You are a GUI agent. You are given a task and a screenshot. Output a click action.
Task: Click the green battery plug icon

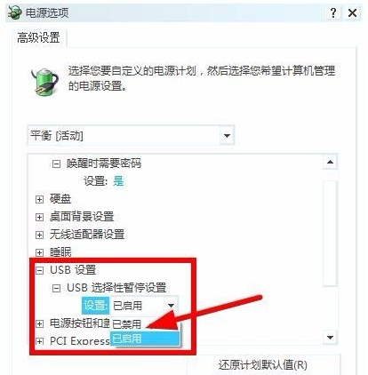44,82
